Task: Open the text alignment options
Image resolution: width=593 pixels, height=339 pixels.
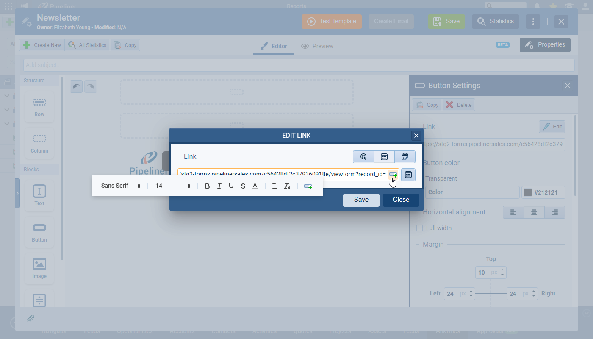Action: (275, 186)
